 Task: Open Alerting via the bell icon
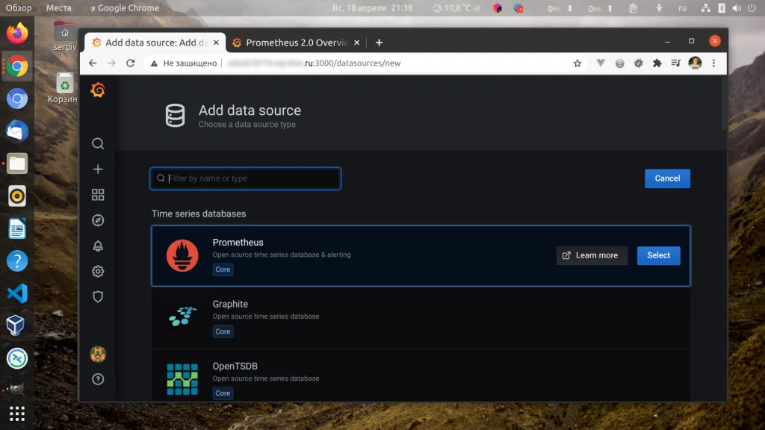pyautogui.click(x=98, y=246)
